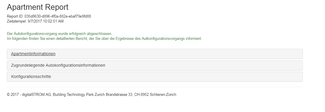Click 'Brandstrasse 33' in the footer address

pos(119,95)
